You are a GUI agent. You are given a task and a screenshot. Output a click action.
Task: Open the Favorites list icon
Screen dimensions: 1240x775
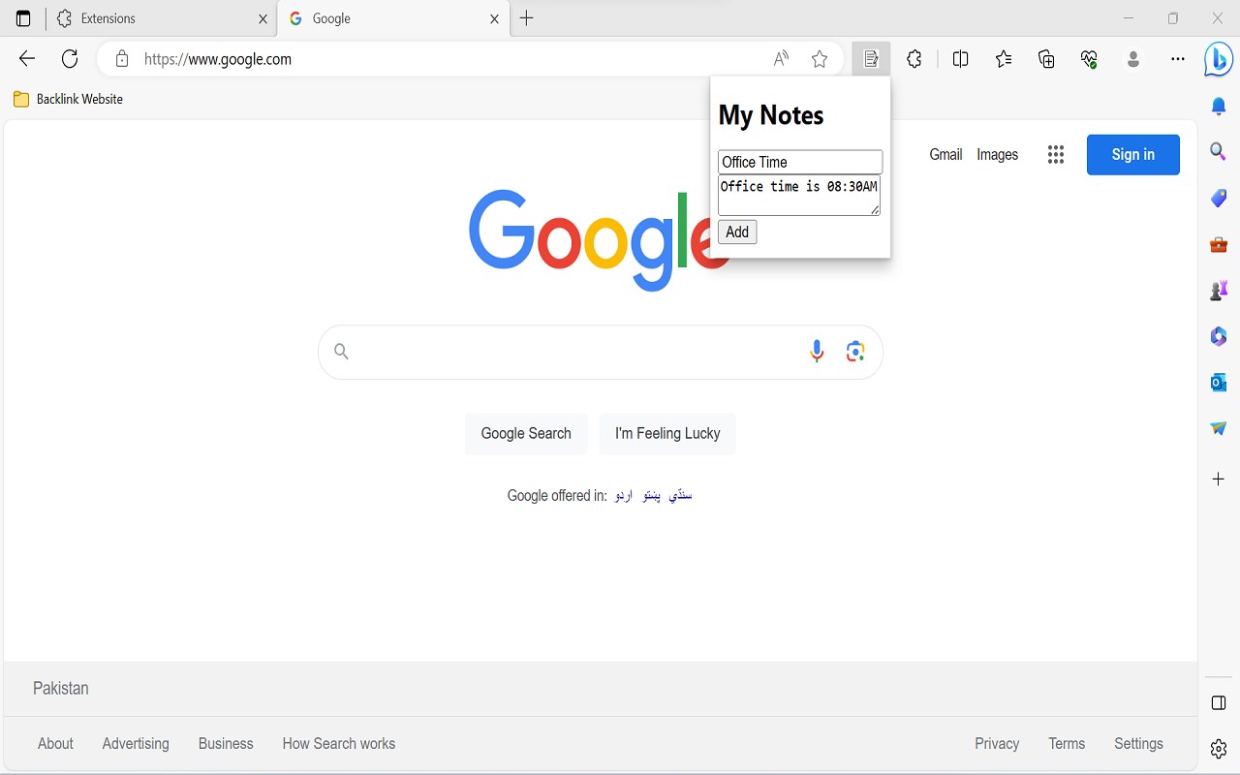point(1004,59)
